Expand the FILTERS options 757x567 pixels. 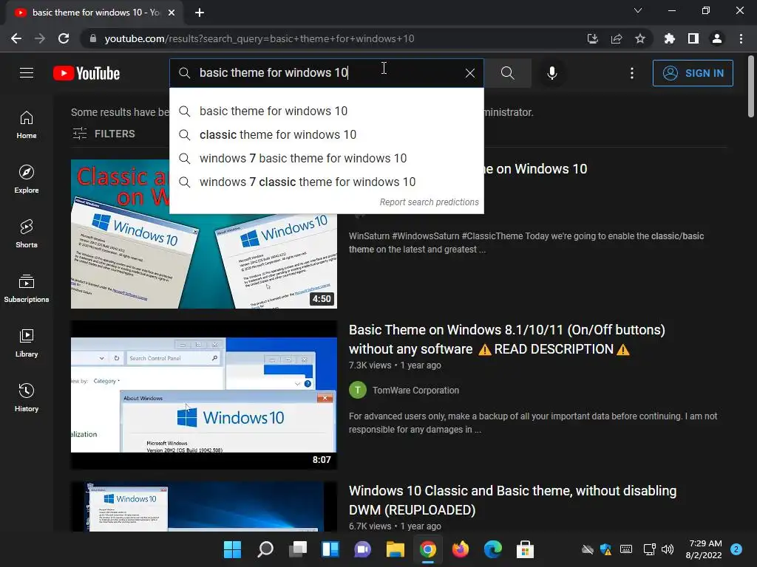click(103, 134)
